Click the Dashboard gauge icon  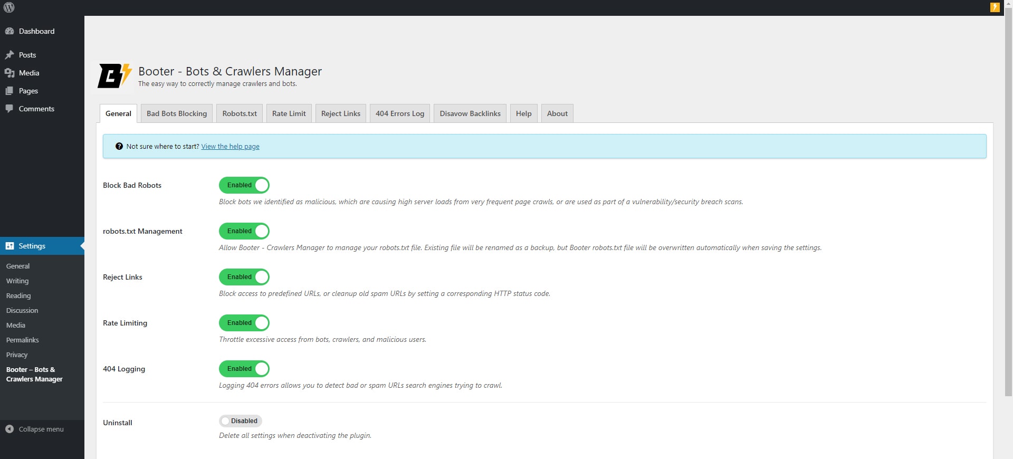click(x=9, y=31)
